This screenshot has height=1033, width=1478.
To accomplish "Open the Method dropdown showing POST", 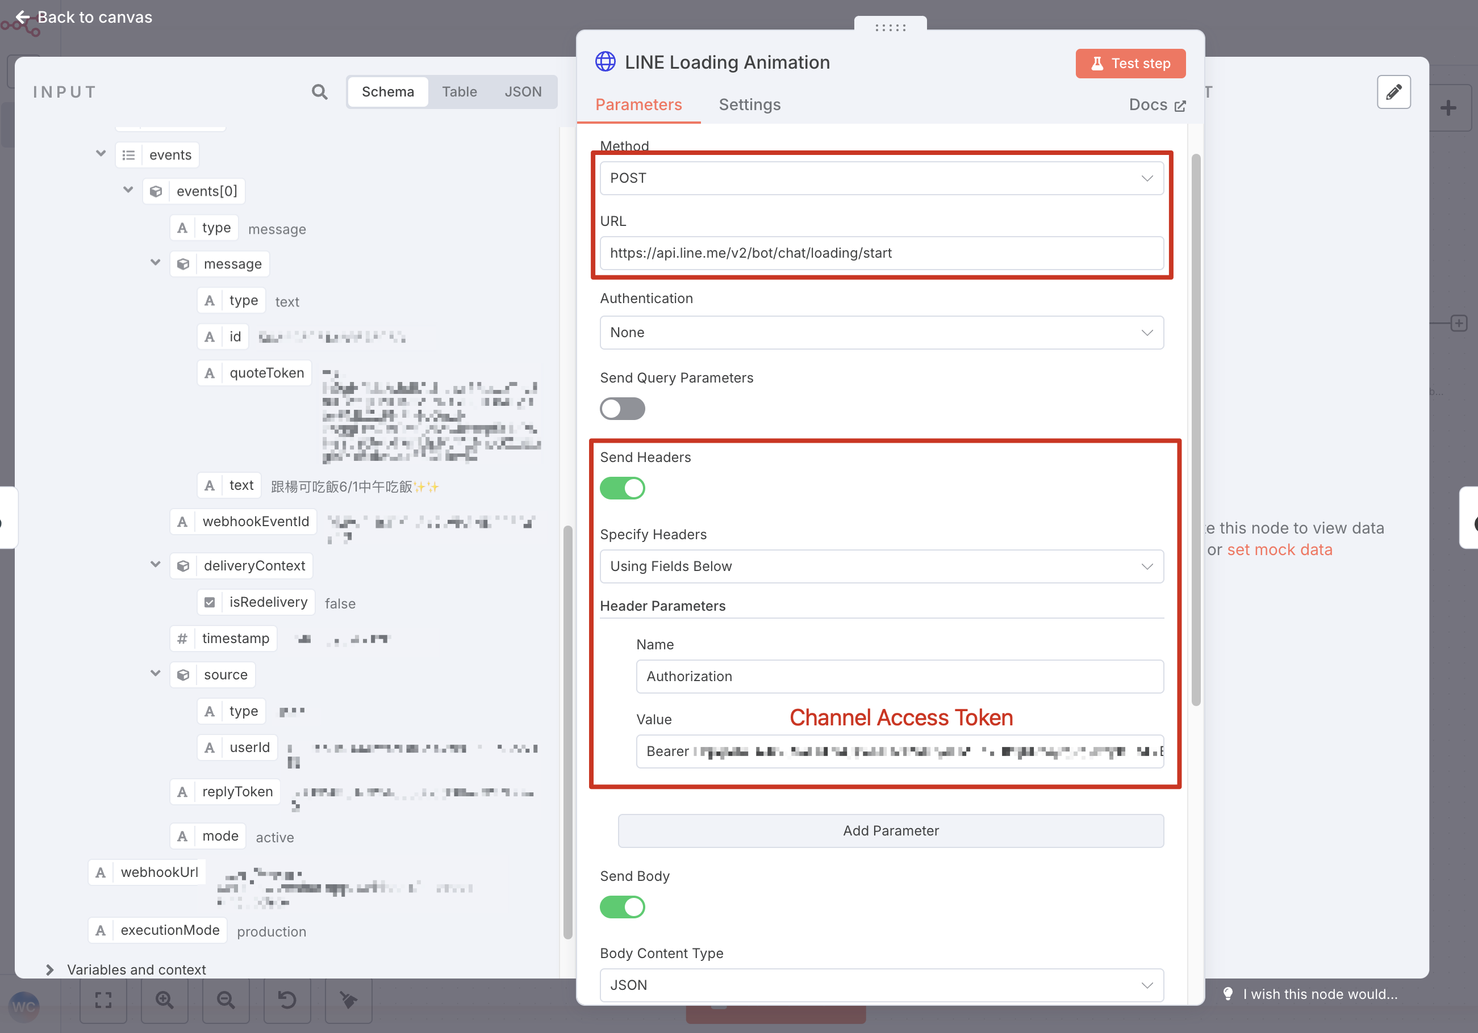I will [881, 178].
